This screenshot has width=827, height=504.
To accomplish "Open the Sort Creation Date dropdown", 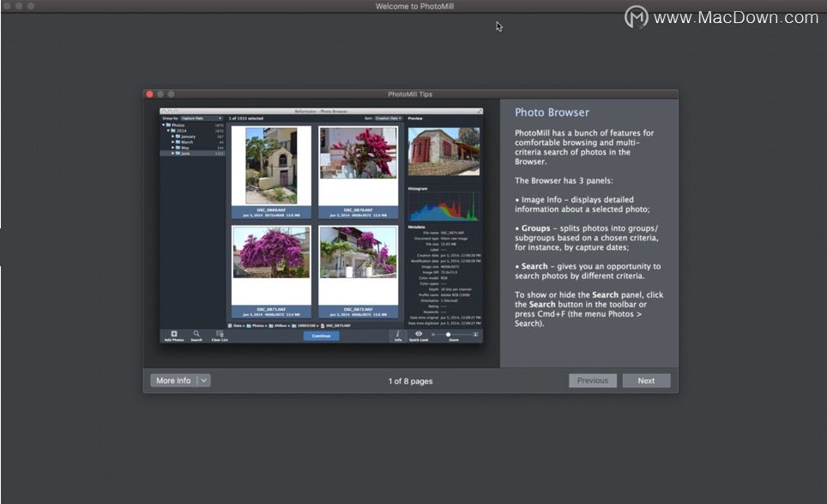I will coord(389,118).
